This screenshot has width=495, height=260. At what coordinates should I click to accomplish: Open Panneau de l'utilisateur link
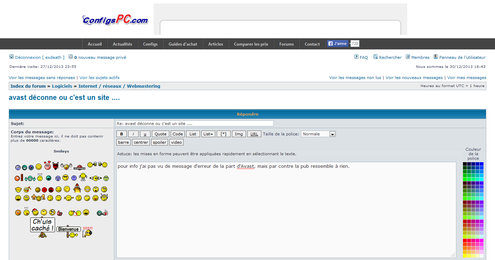tap(462, 57)
